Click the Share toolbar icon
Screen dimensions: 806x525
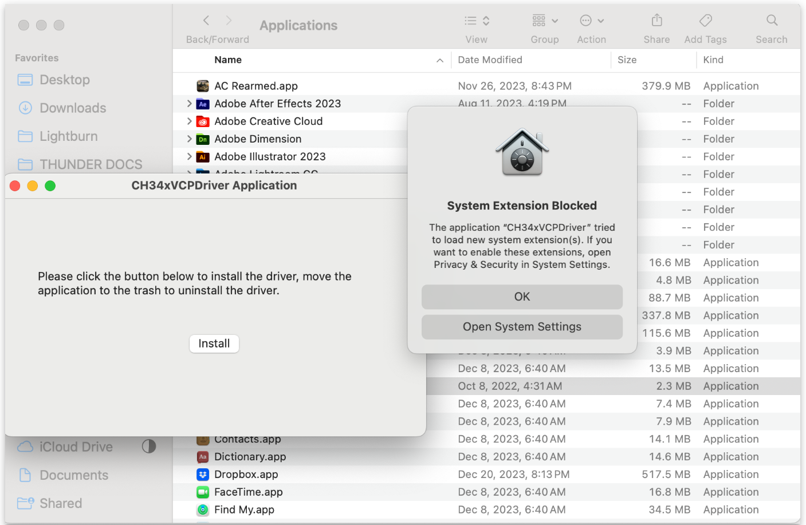[656, 21]
